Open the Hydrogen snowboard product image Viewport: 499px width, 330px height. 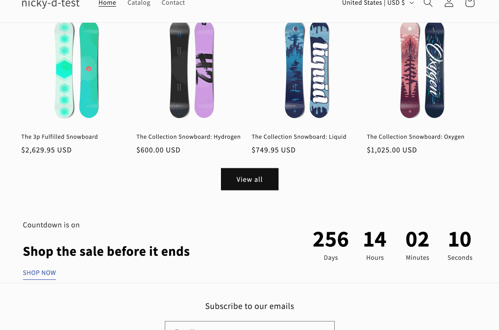click(x=192, y=69)
